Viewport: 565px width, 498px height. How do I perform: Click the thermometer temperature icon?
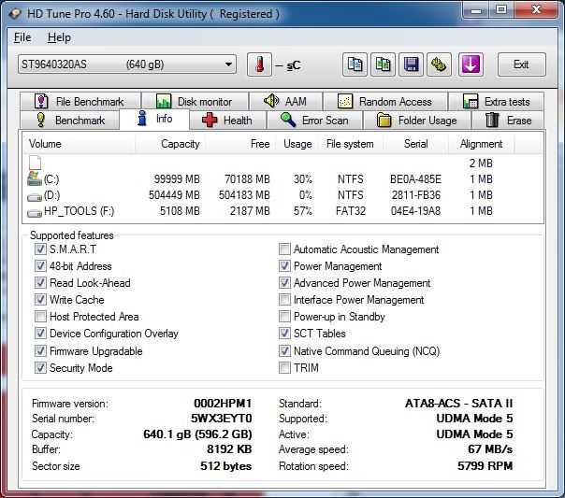[x=257, y=64]
